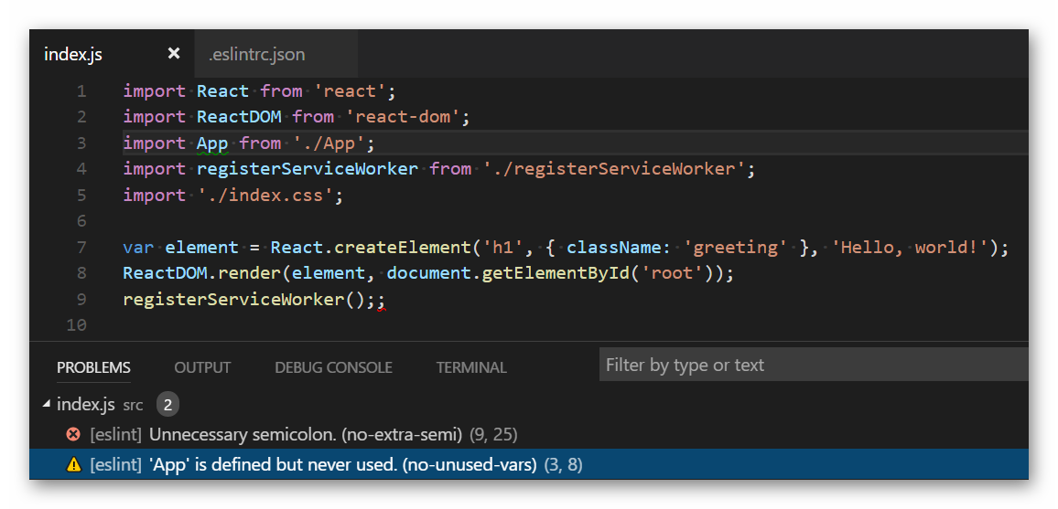Open the DEBUG CONSOLE panel tab

point(333,367)
